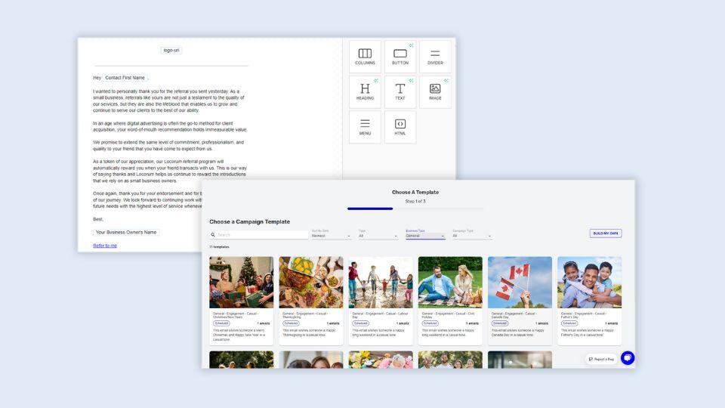Pick the Canada Day template thumbnail
This screenshot has width=725, height=408.
pos(520,283)
